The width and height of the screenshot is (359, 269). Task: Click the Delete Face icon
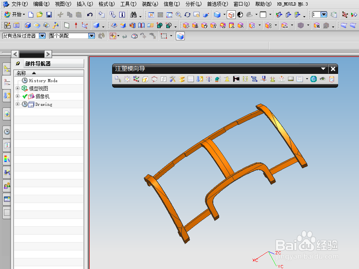pyautogui.click(x=241, y=25)
